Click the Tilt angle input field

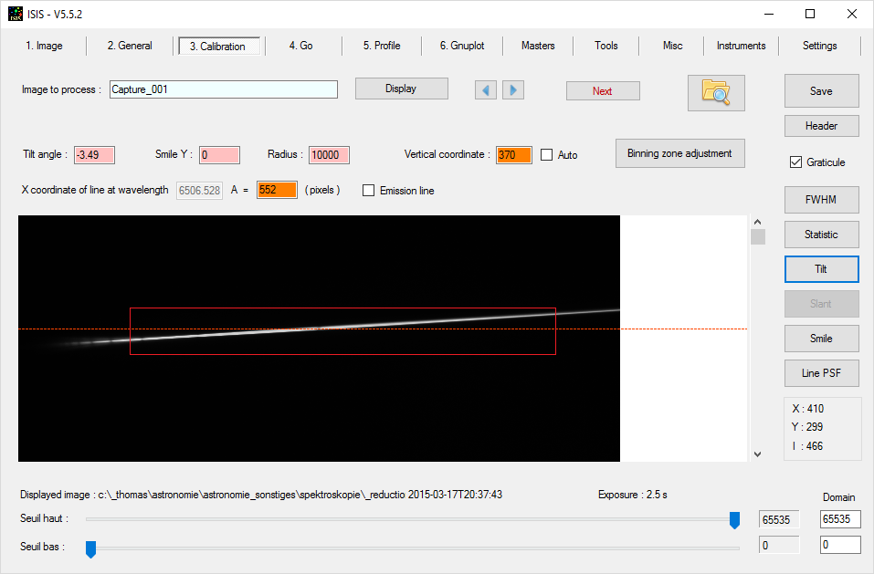pyautogui.click(x=94, y=155)
